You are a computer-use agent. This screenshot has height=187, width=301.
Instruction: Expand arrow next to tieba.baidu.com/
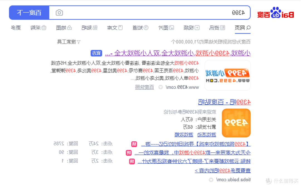[x=211, y=180]
